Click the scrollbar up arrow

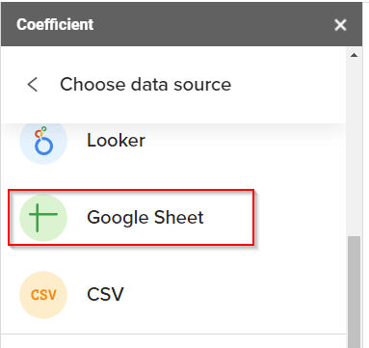355,55
